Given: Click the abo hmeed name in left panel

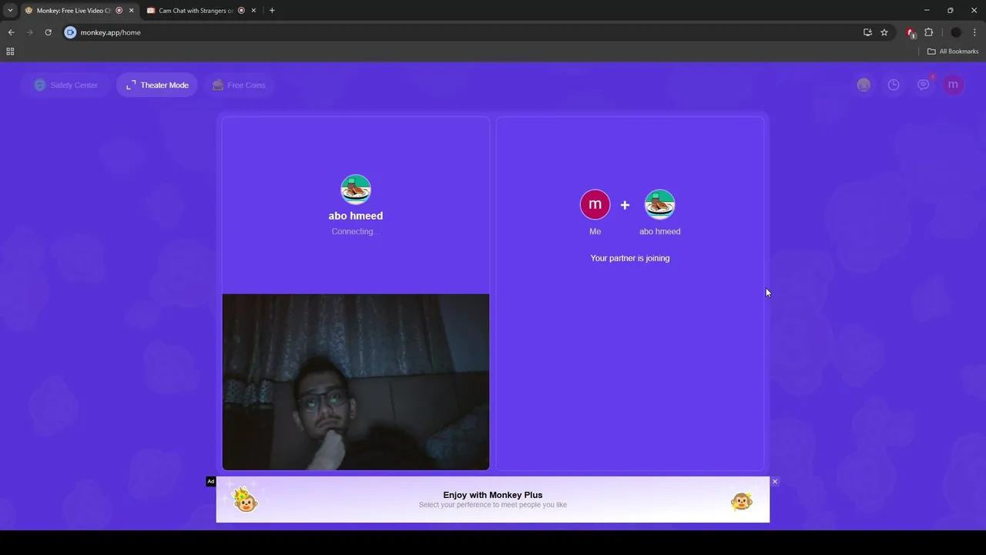Looking at the screenshot, I should click(356, 216).
